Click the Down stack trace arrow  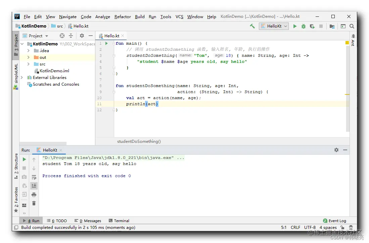pyautogui.click(x=34, y=168)
